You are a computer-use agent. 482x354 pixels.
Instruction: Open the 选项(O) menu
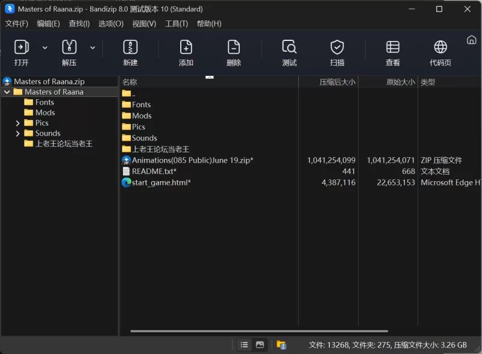coord(111,23)
